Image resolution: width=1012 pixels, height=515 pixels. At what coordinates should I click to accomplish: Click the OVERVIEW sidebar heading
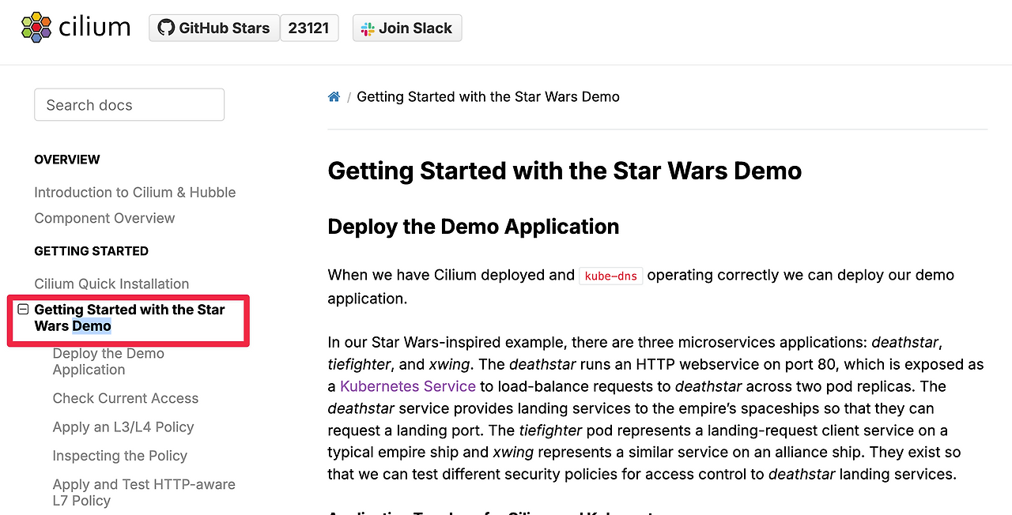click(x=67, y=160)
